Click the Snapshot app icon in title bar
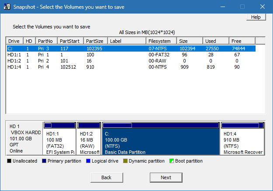This screenshot has height=191, width=273. pyautogui.click(x=7, y=7)
